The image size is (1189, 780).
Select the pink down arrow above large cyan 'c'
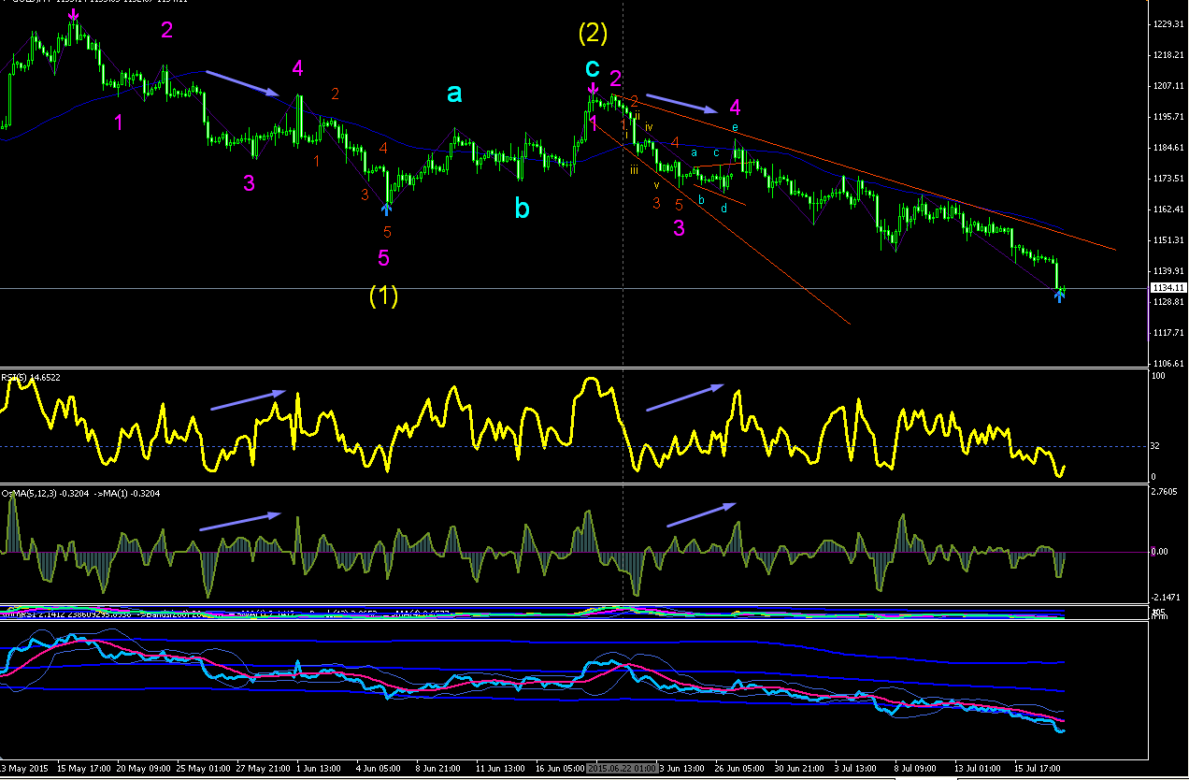tap(593, 90)
